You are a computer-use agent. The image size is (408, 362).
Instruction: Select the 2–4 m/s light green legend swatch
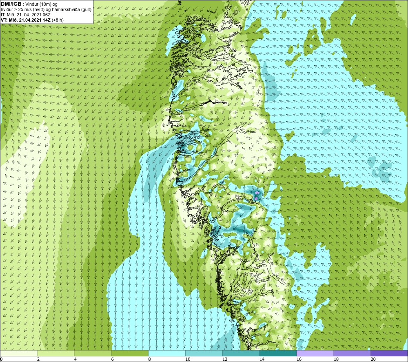(55, 353)
